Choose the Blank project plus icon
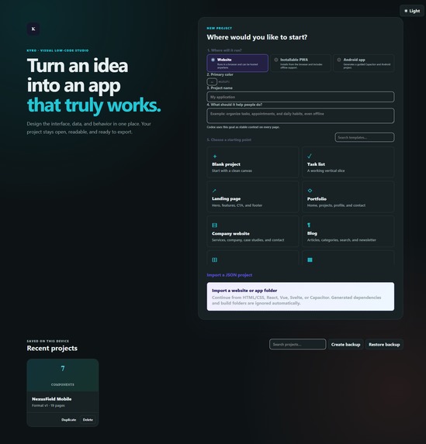Screen dimensions: 426x444 click(x=215, y=157)
